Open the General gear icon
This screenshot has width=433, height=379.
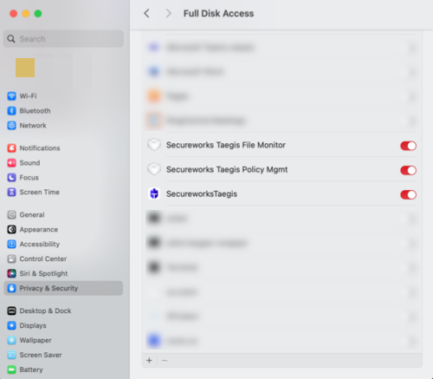point(11,215)
